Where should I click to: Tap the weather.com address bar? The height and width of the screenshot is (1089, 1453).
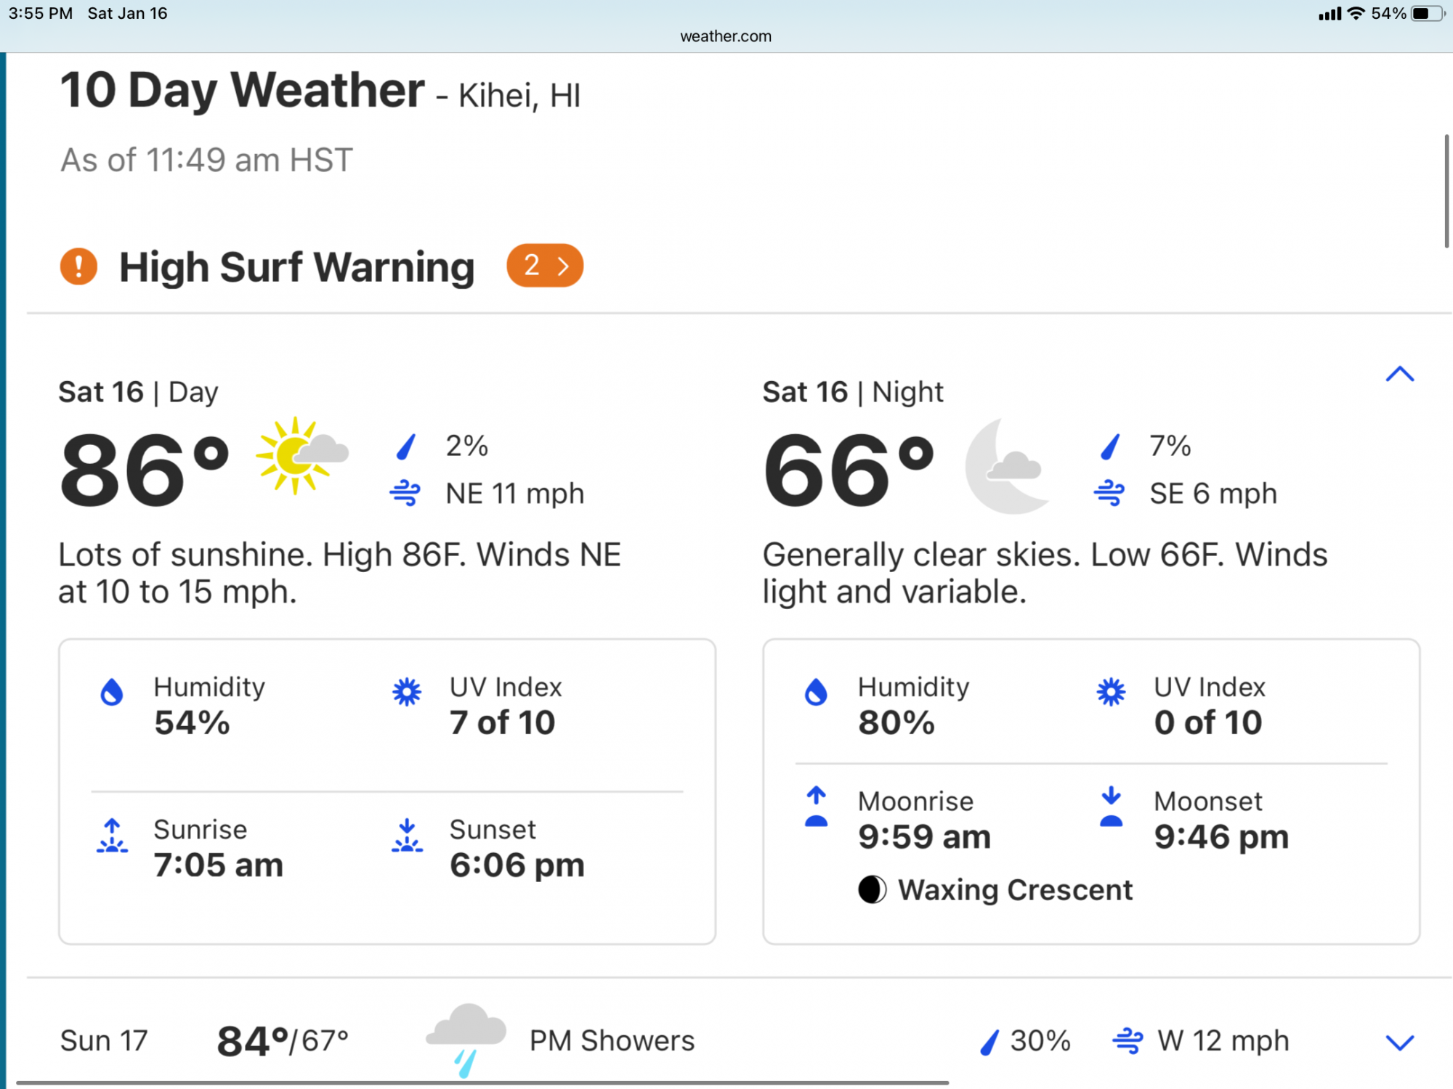click(x=726, y=36)
